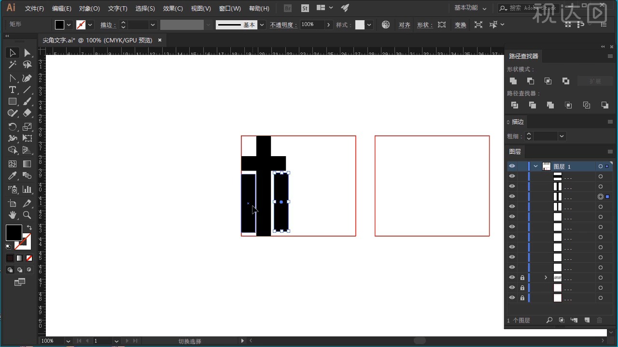Select the Type tool in the toolbox
The width and height of the screenshot is (618, 347).
pyautogui.click(x=13, y=90)
